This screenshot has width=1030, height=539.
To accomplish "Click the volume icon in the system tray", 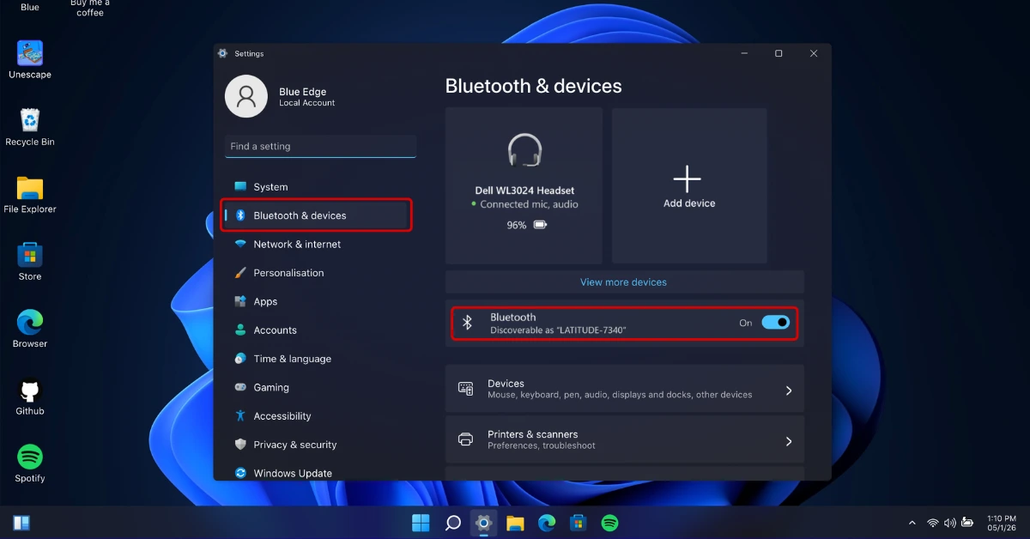I will tap(949, 523).
